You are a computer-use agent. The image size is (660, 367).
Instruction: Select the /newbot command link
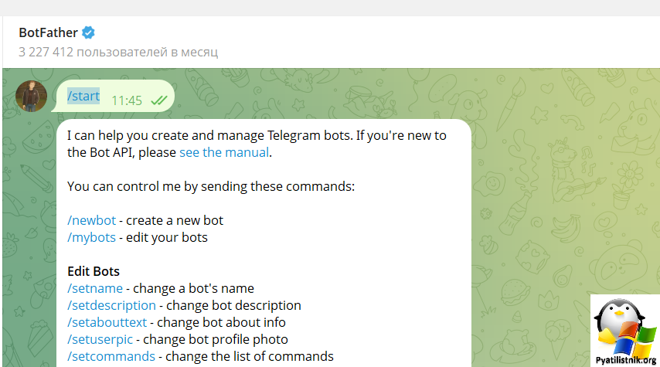pyautogui.click(x=91, y=220)
